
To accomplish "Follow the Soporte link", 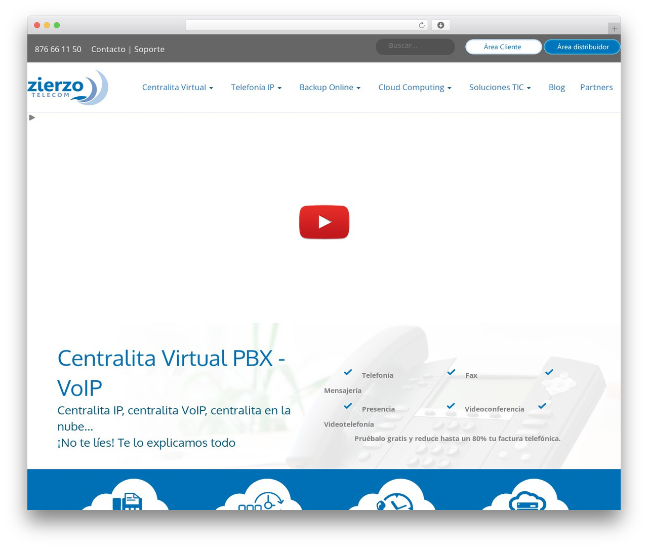I will point(149,49).
